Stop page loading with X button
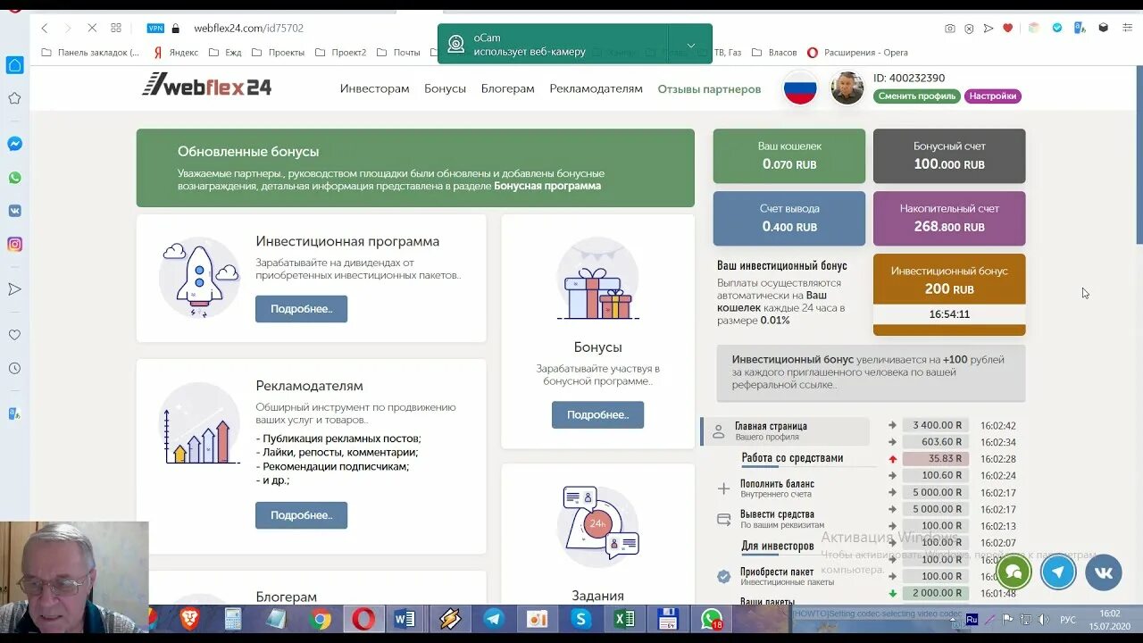This screenshot has width=1143, height=643. (x=90, y=29)
